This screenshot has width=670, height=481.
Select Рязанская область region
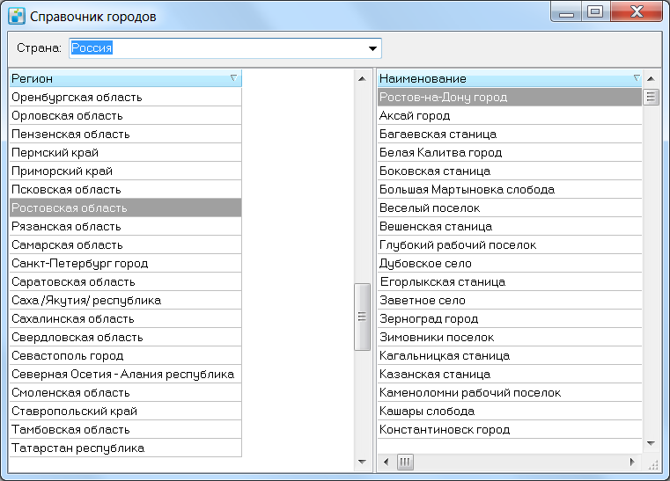[x=126, y=226]
